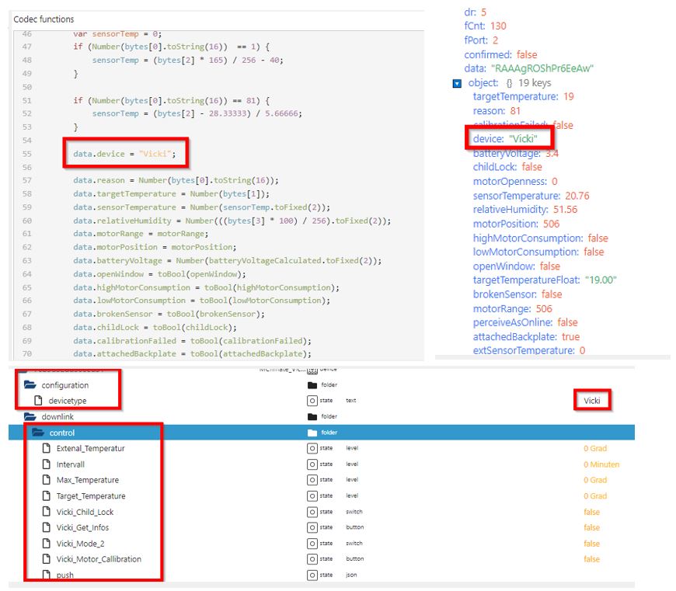Select the devicetype file icon
Viewport: 676px width, 591px height.
click(x=38, y=401)
